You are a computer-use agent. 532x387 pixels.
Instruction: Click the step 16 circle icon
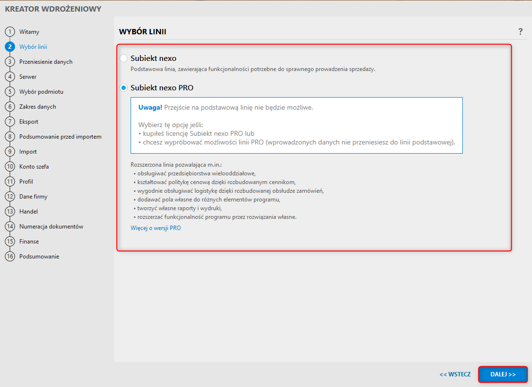10,256
